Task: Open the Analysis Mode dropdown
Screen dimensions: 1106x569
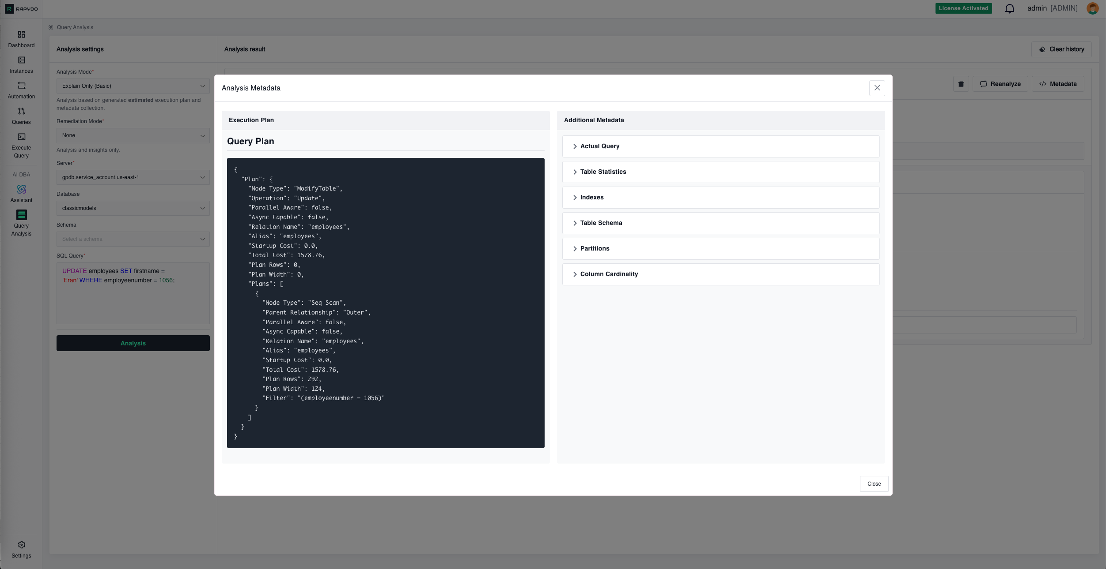Action: [133, 86]
